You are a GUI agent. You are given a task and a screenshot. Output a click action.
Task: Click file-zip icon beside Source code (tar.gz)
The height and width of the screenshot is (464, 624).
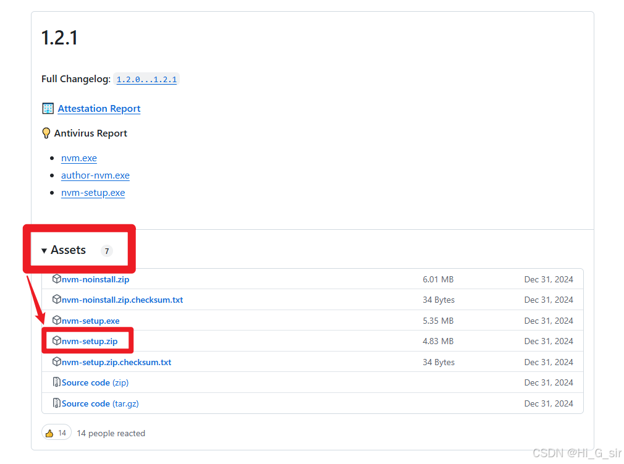56,403
